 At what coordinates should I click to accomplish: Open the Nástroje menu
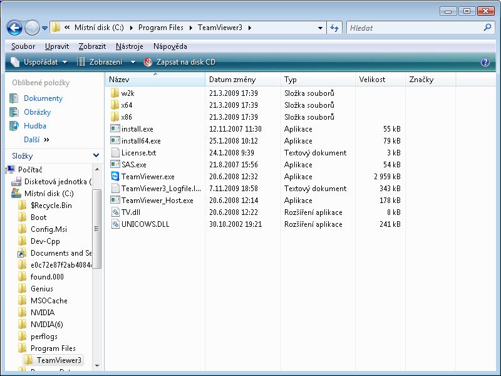(x=129, y=46)
